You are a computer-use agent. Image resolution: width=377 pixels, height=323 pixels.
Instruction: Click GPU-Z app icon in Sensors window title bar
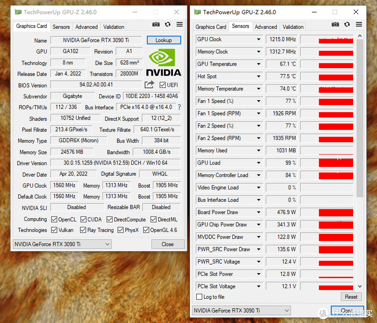[x=197, y=12]
